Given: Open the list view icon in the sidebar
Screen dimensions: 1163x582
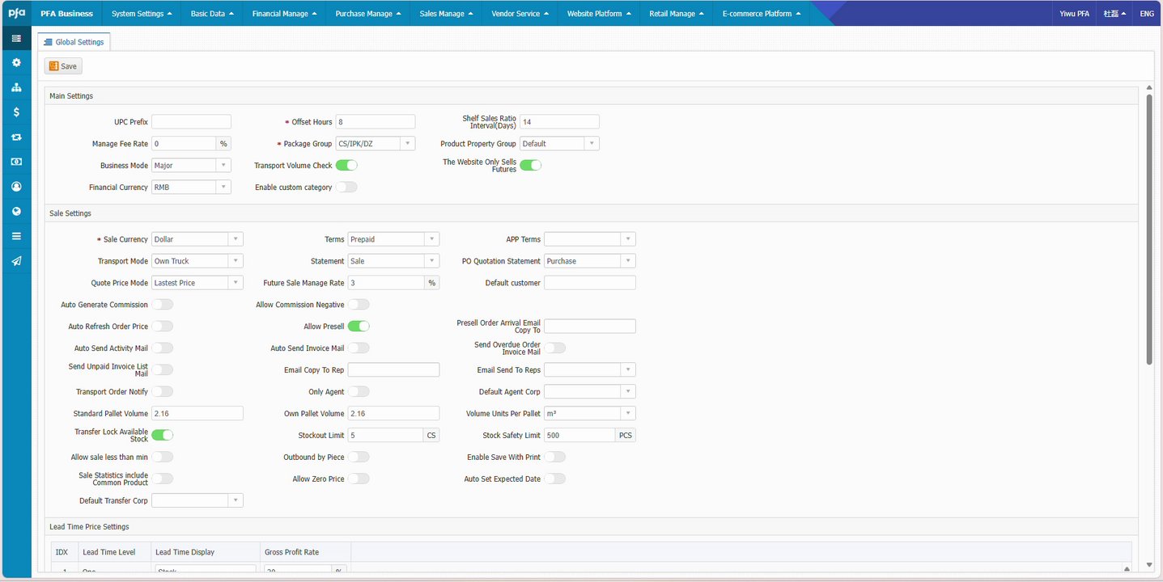Looking at the screenshot, I should click(x=16, y=38).
